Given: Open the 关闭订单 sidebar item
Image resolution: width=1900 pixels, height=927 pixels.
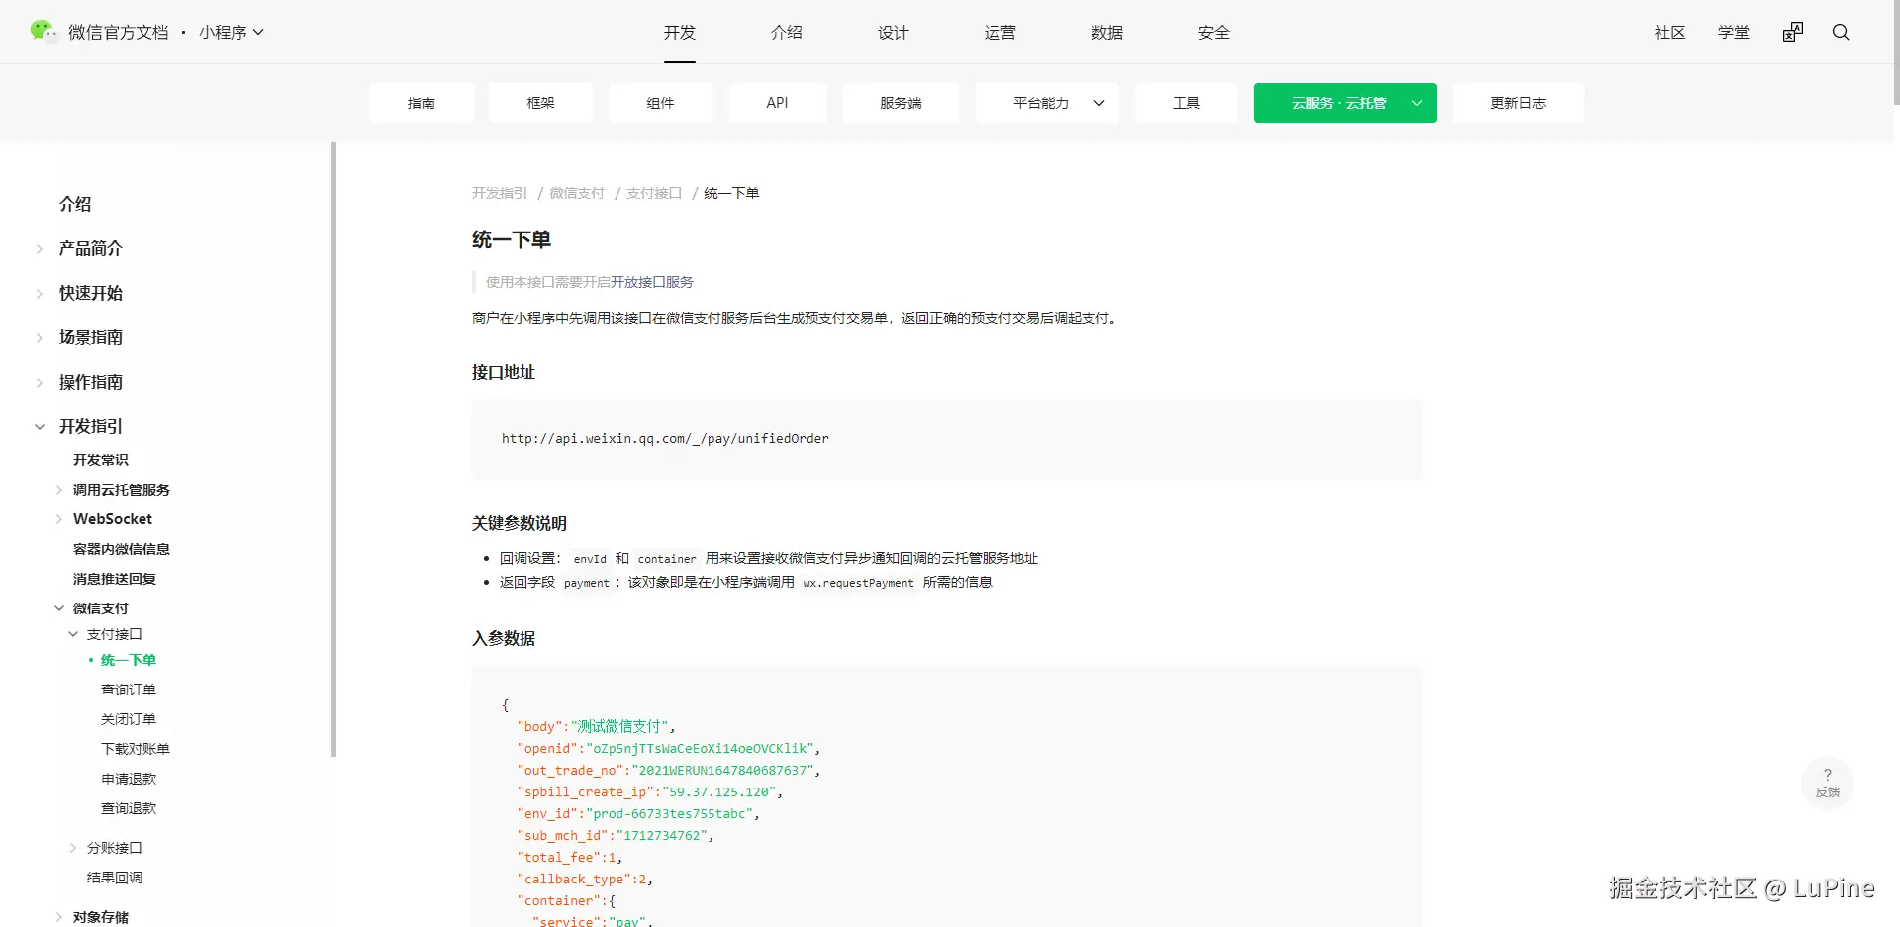Looking at the screenshot, I should (x=129, y=719).
